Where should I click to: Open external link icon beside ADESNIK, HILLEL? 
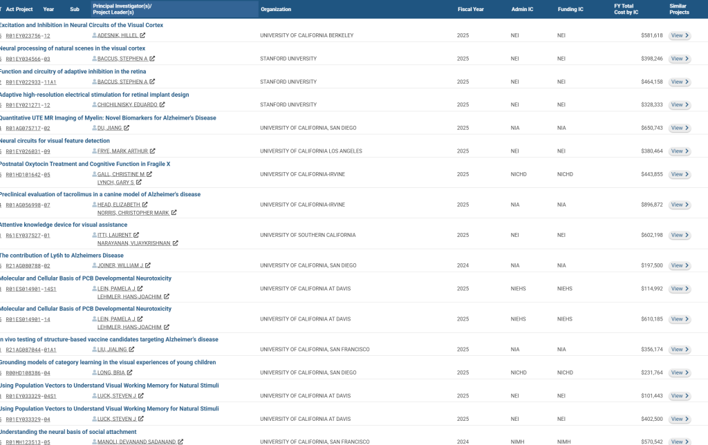[143, 35]
